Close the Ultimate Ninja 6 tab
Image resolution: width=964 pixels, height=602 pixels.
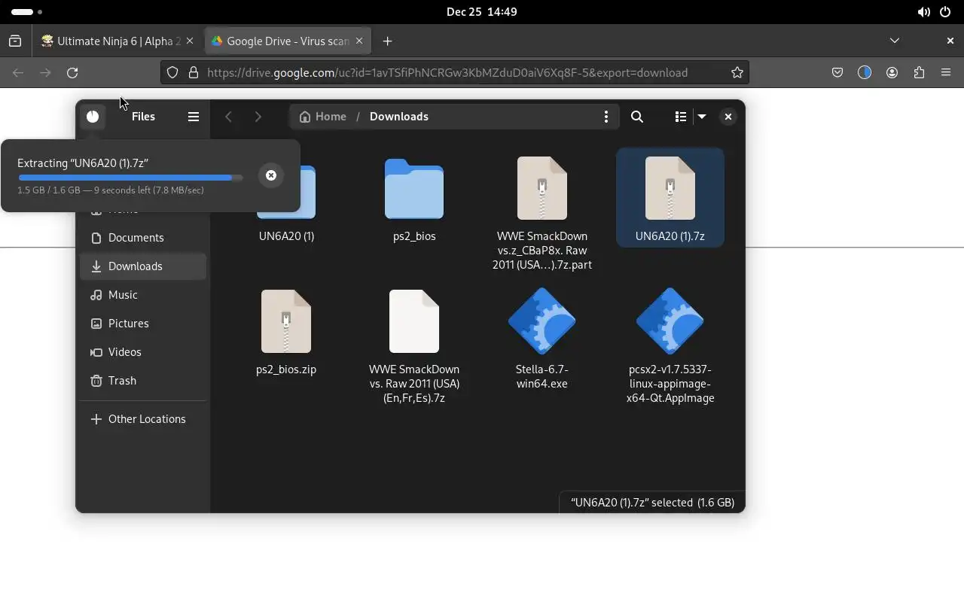(190, 41)
